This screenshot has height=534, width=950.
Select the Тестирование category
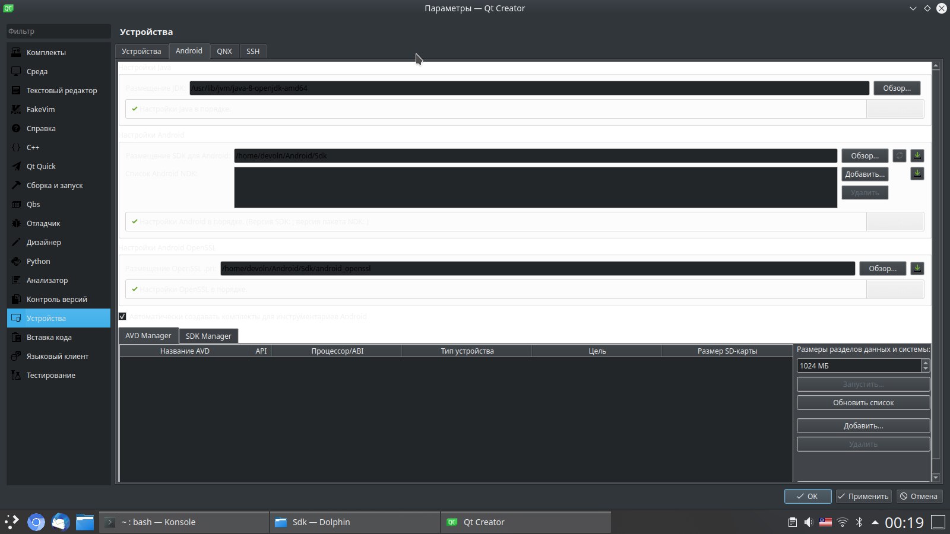pyautogui.click(x=58, y=375)
